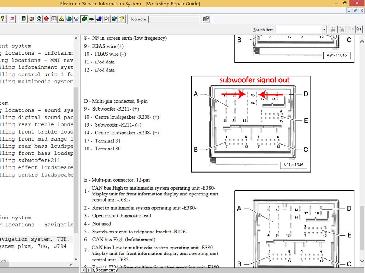
Task: Click the tree panel scroll-up arrow
Action: [76, 38]
